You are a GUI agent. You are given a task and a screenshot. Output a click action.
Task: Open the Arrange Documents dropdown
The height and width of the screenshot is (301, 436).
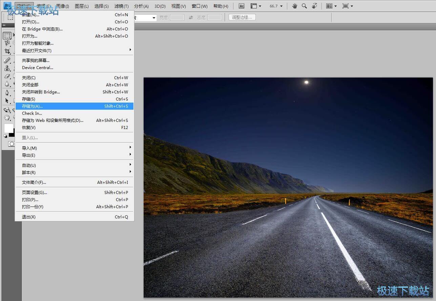click(331, 6)
